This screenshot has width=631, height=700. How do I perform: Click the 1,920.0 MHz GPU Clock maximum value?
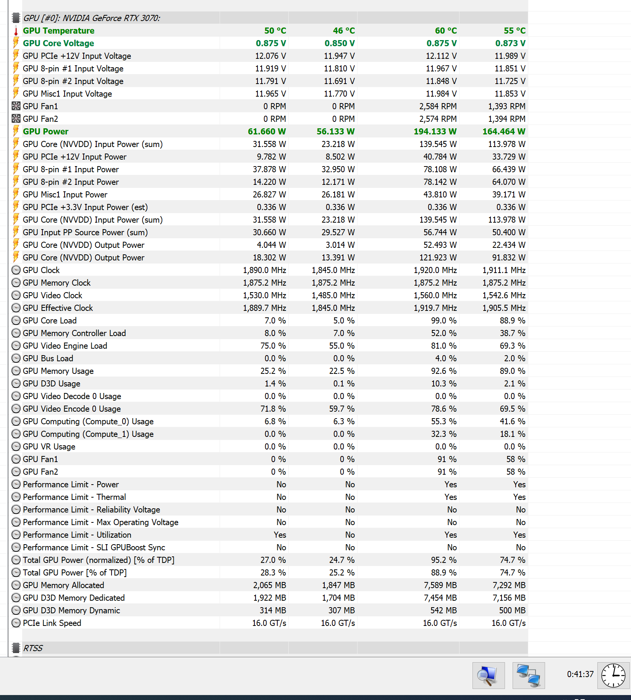coord(435,270)
